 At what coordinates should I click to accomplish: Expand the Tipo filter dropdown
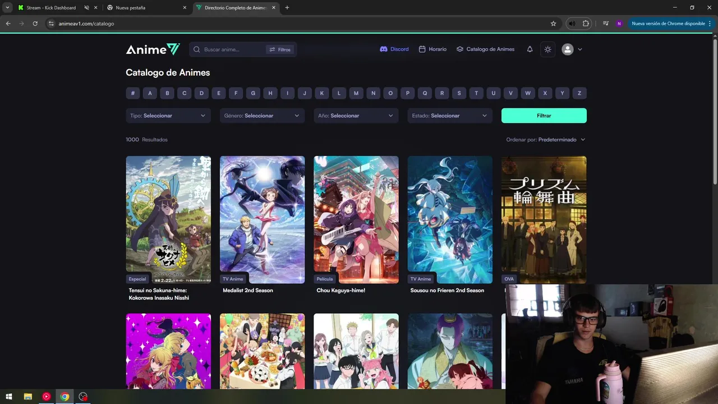168,116
